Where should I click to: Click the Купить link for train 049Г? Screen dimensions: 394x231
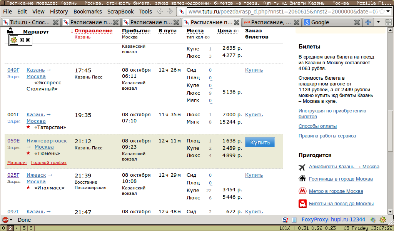pyautogui.click(x=254, y=70)
